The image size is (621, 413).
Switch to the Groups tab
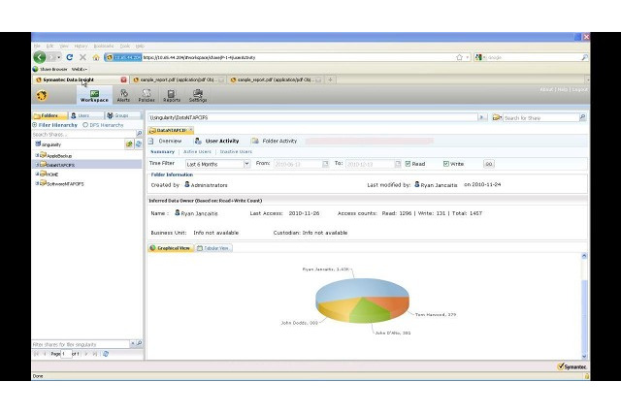(121, 115)
